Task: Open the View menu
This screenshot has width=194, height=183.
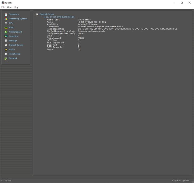Action: (9, 7)
